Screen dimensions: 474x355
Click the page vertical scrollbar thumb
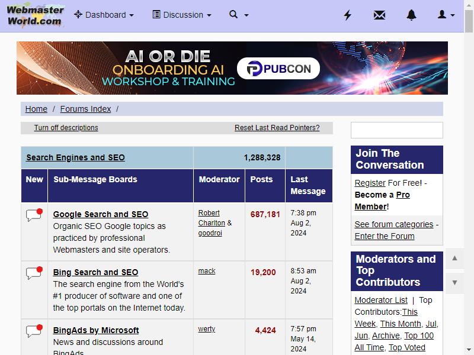469,21
